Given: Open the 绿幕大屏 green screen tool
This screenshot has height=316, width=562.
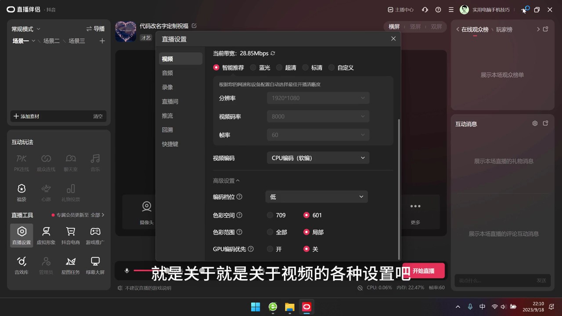Looking at the screenshot, I should click(95, 265).
